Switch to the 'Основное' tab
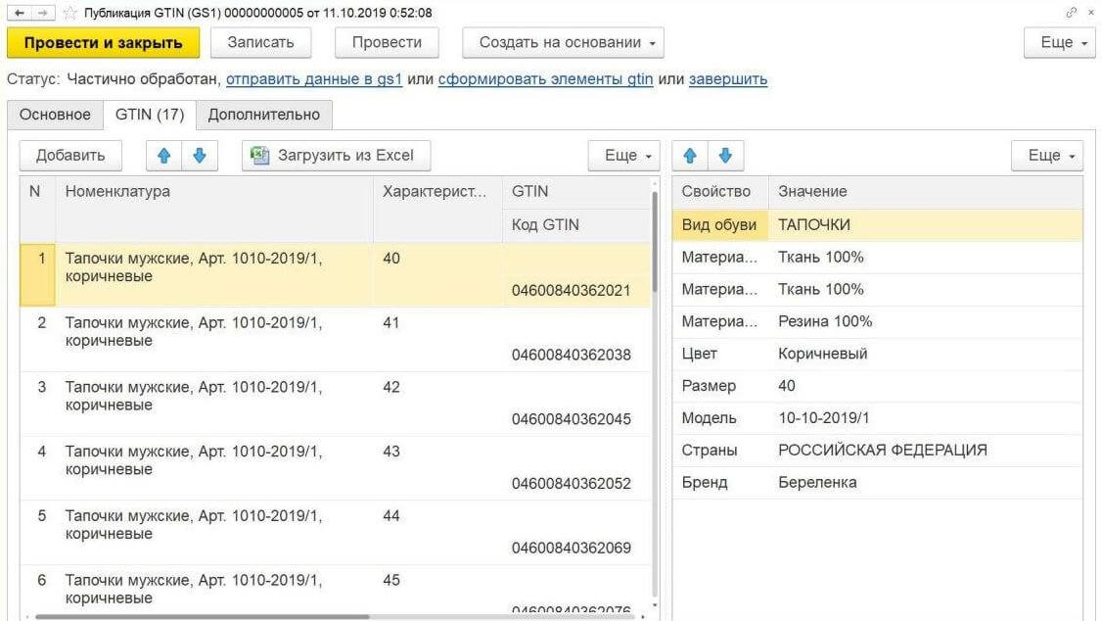 tap(55, 115)
